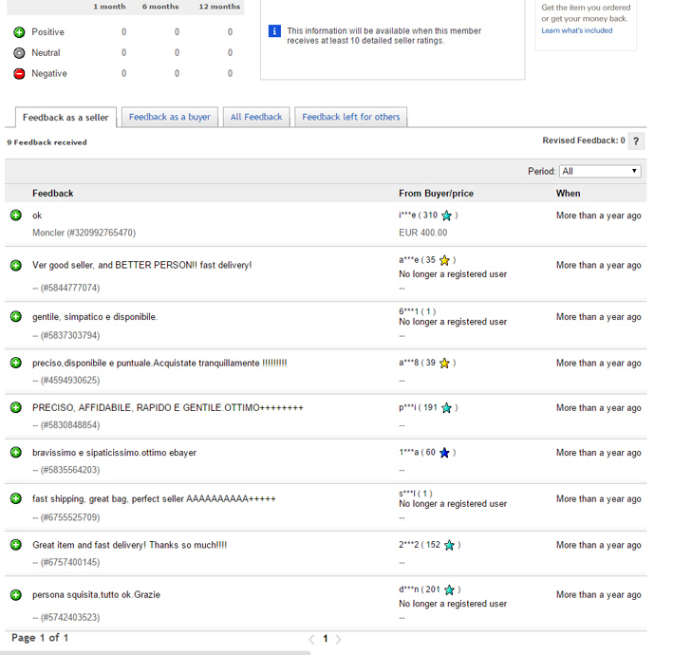This screenshot has height=655, width=673.
Task: Switch to Feedback as a buyer tab
Action: pyautogui.click(x=170, y=117)
